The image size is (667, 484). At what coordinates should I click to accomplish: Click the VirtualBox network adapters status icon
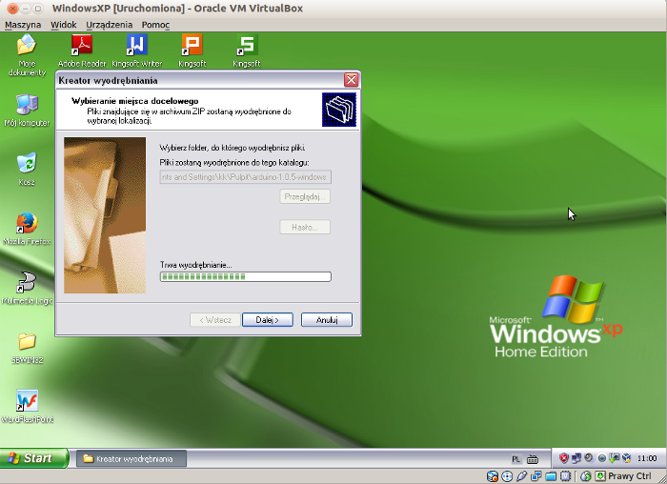tap(536, 476)
